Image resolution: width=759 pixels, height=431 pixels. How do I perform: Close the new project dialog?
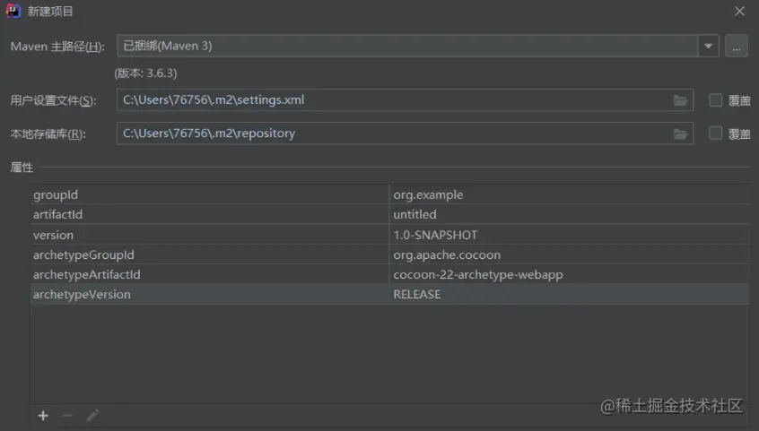739,12
